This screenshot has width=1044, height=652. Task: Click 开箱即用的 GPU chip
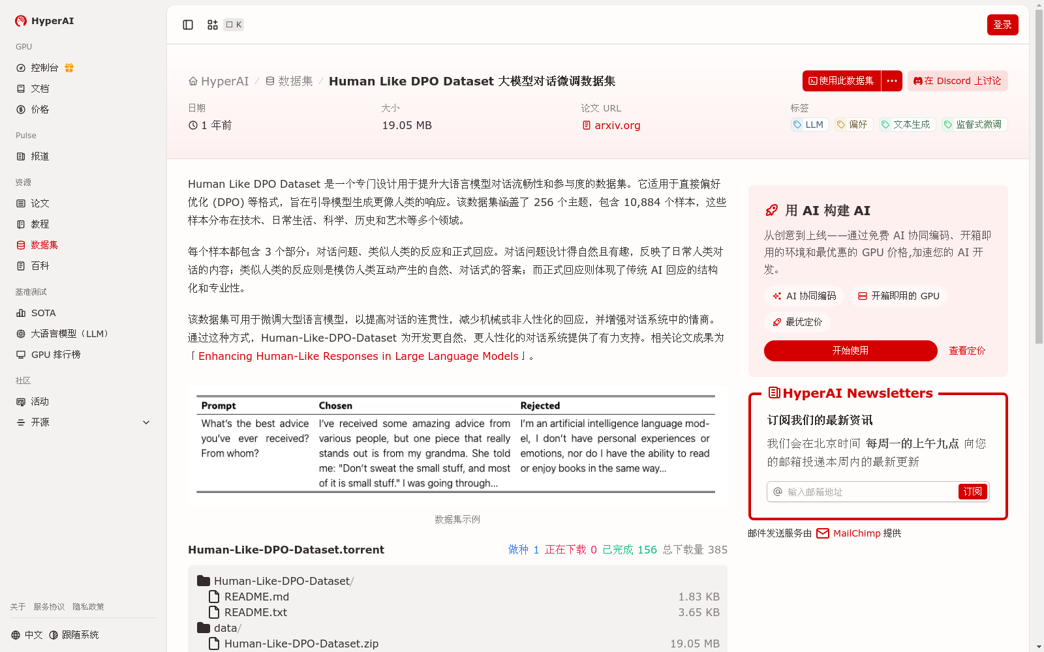point(898,296)
